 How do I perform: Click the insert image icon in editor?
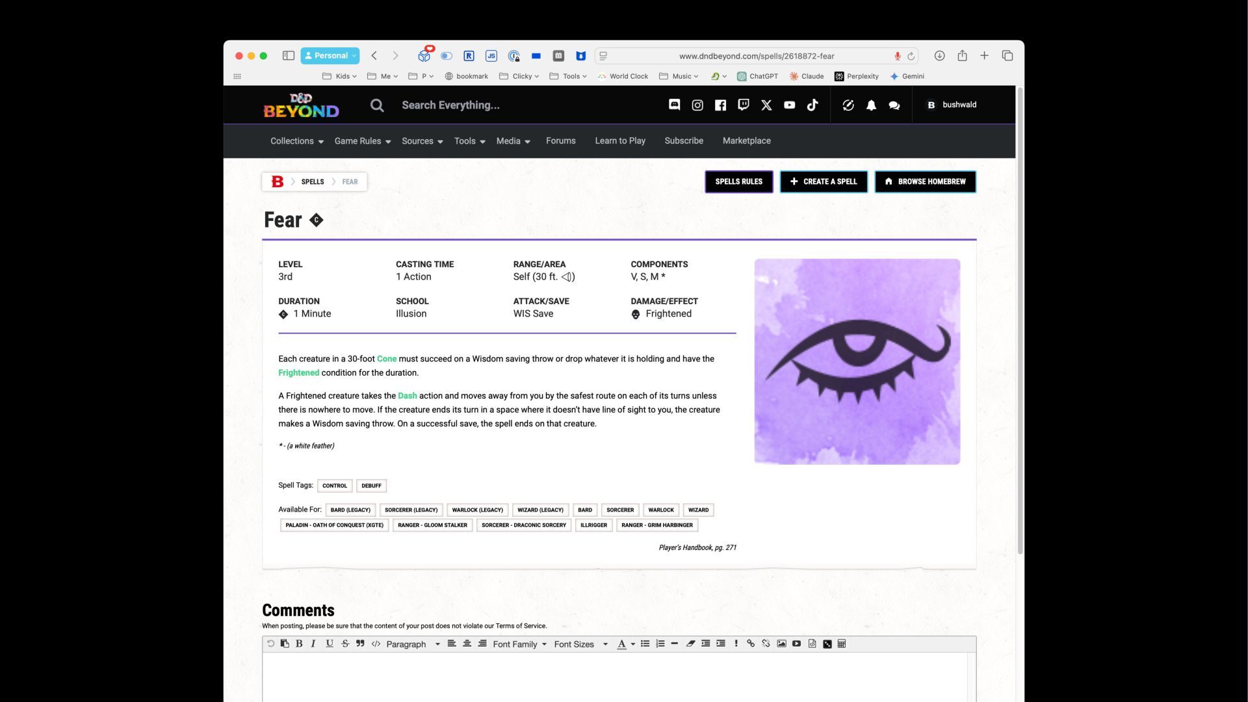pos(781,643)
